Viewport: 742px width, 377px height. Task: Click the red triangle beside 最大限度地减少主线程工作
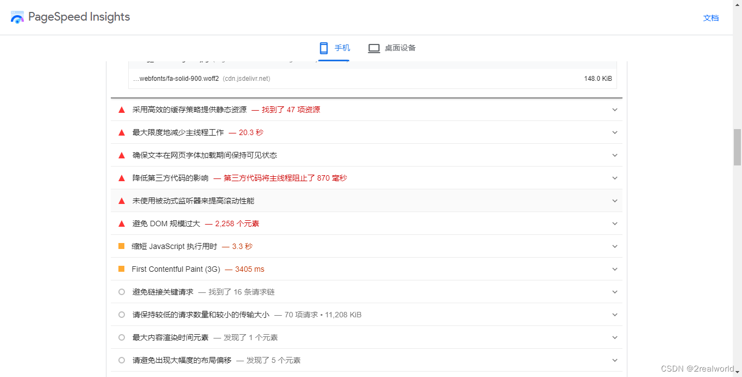tap(121, 132)
